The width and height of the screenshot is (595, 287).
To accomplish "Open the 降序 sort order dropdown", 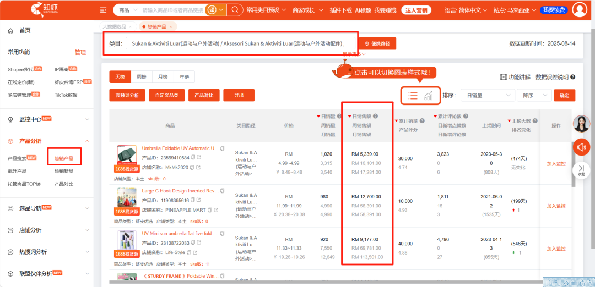I will click(x=534, y=96).
